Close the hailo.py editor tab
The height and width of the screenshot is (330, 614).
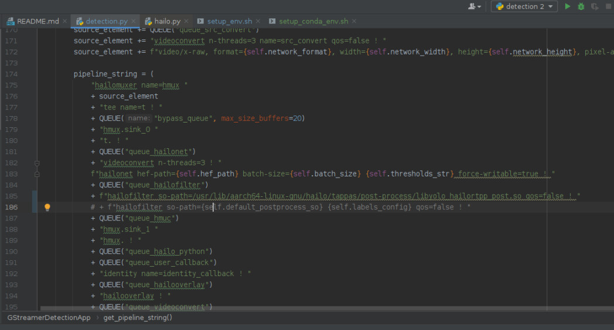(186, 22)
